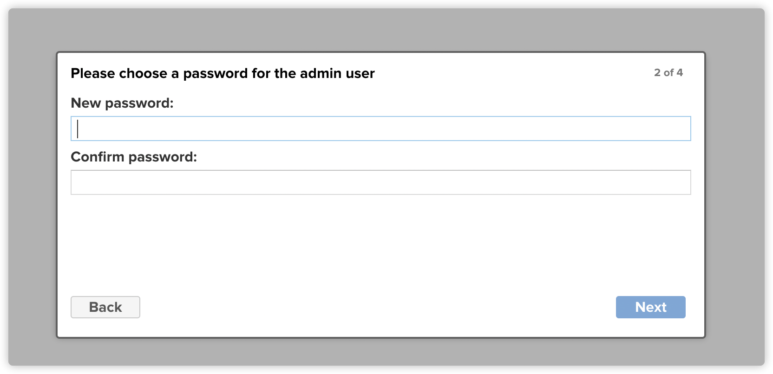Click the middle of the New password box
The image size is (773, 374).
(380, 129)
